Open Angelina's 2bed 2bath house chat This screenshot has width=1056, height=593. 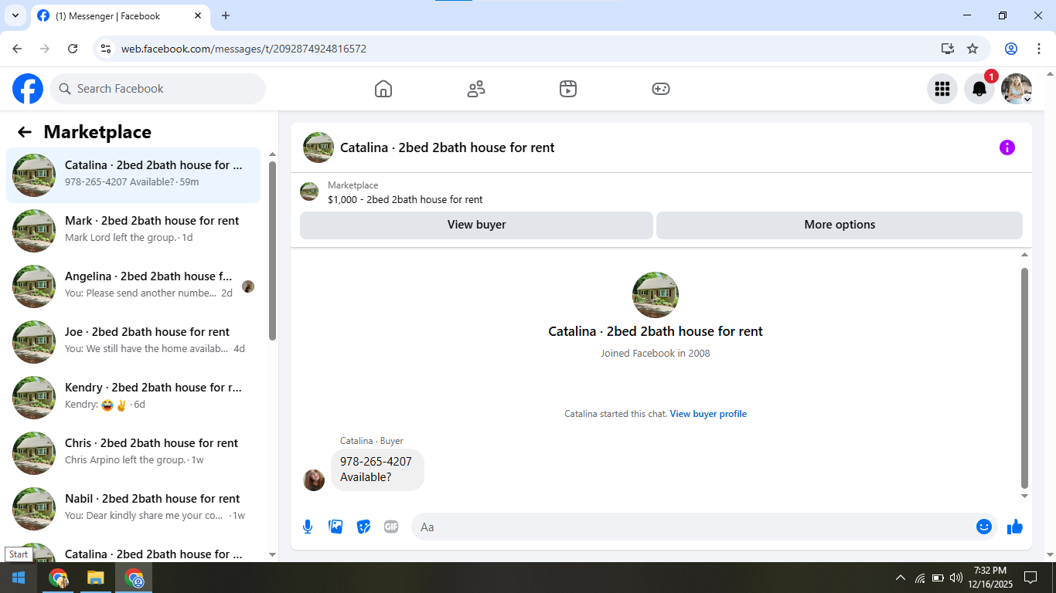point(133,286)
